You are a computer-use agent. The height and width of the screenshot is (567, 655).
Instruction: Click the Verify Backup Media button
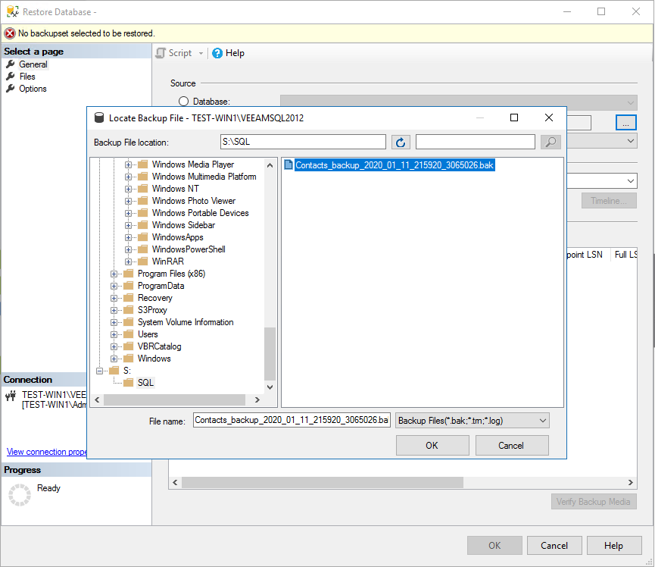593,501
